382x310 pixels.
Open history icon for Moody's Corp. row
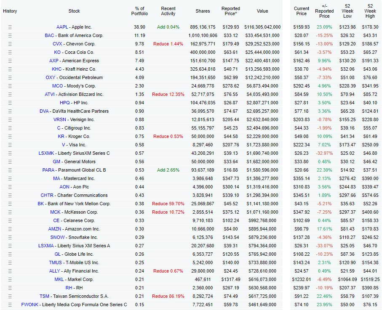(10, 86)
